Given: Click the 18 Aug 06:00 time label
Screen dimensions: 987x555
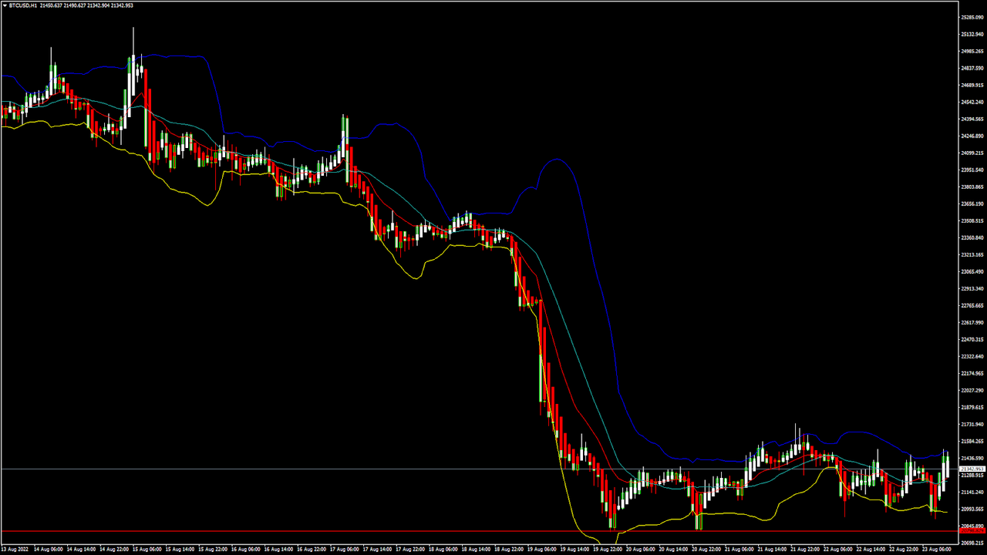Looking at the screenshot, I should point(443,550).
